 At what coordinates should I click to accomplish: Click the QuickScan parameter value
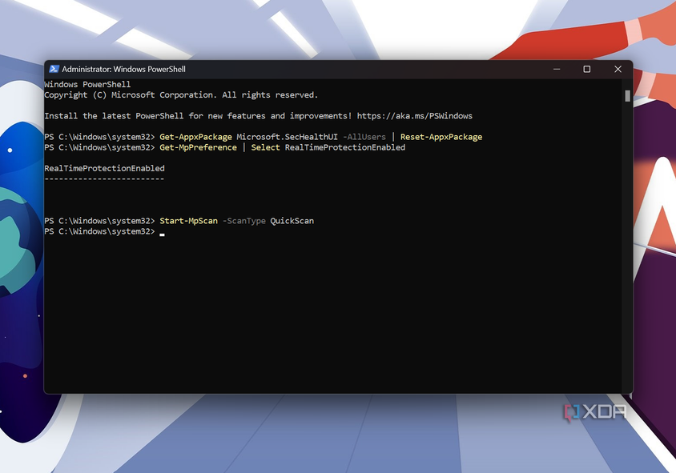pos(292,220)
